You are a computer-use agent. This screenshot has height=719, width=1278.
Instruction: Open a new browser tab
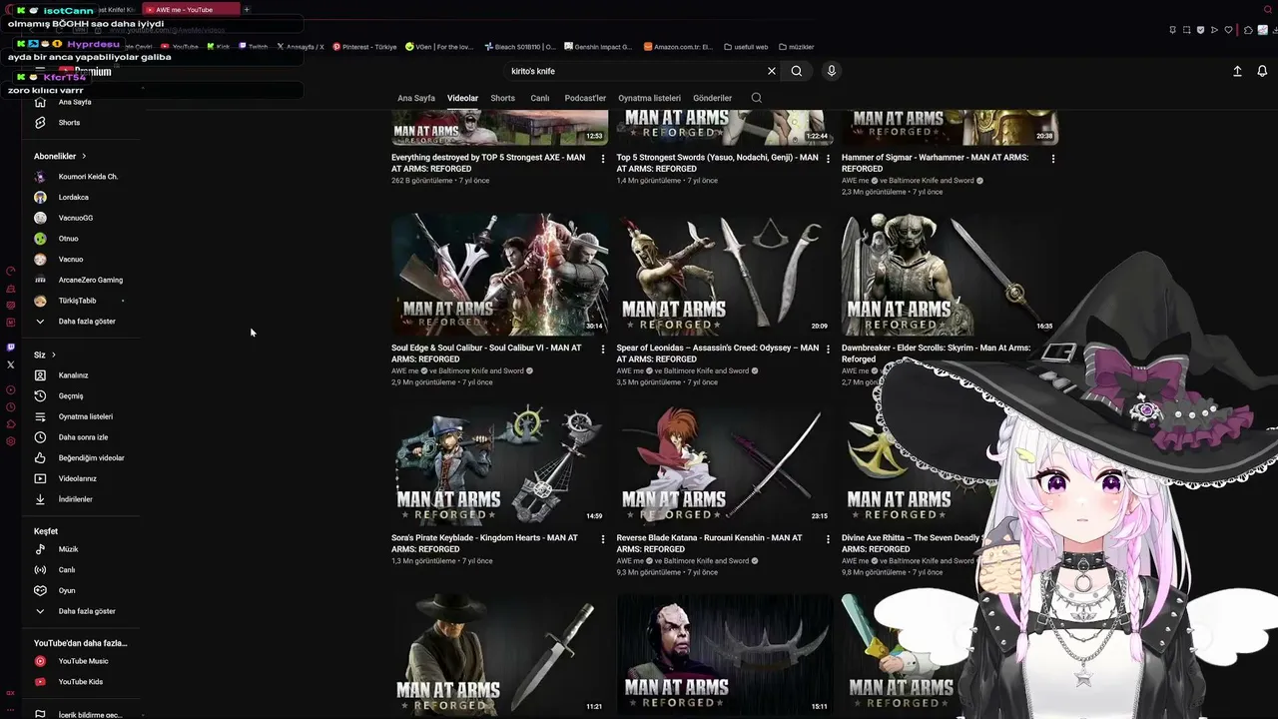coord(247,10)
